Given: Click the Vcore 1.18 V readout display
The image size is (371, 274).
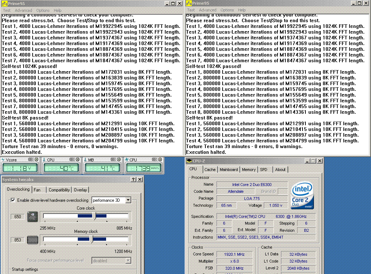Looking at the screenshot, I should tap(20, 168).
